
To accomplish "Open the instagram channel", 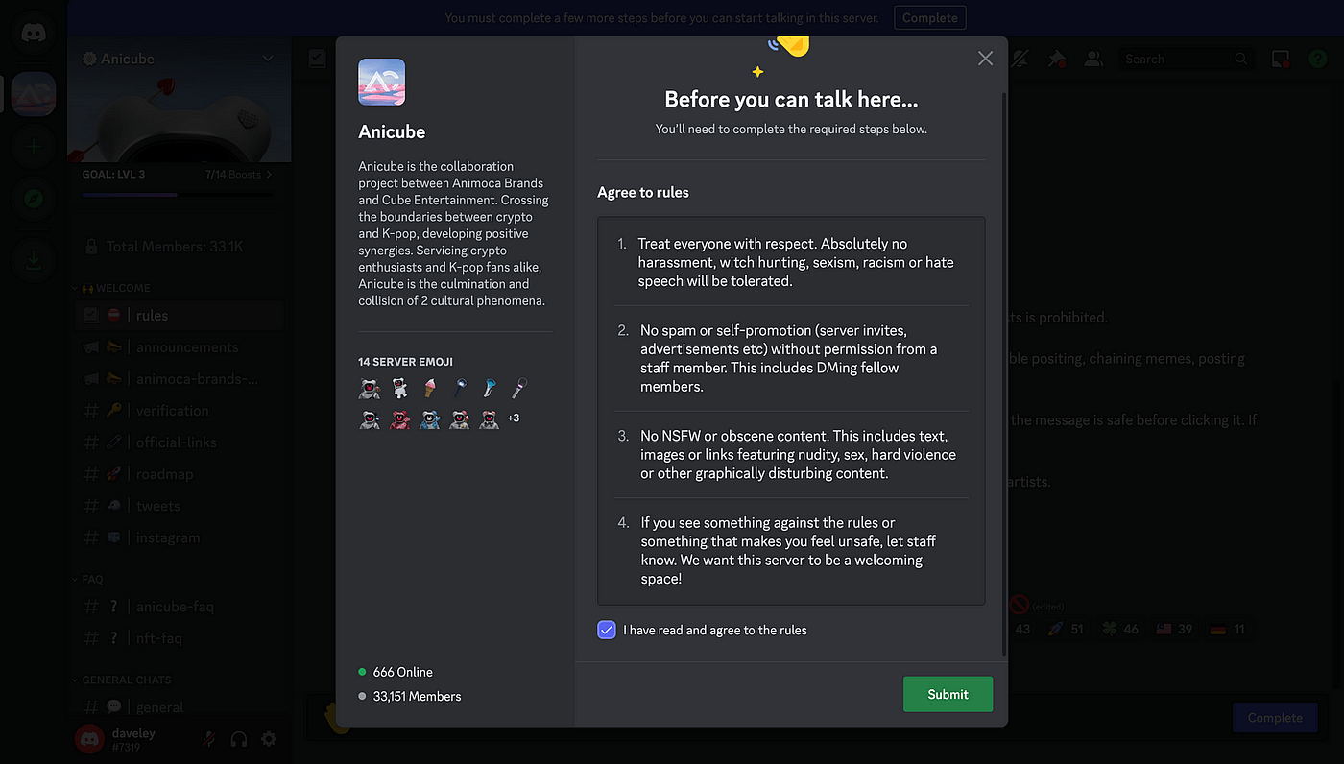I will (180, 537).
